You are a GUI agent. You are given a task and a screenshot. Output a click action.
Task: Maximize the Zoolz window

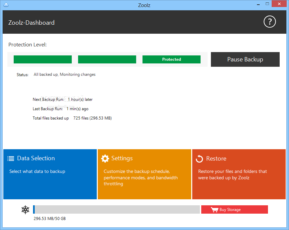267,4
